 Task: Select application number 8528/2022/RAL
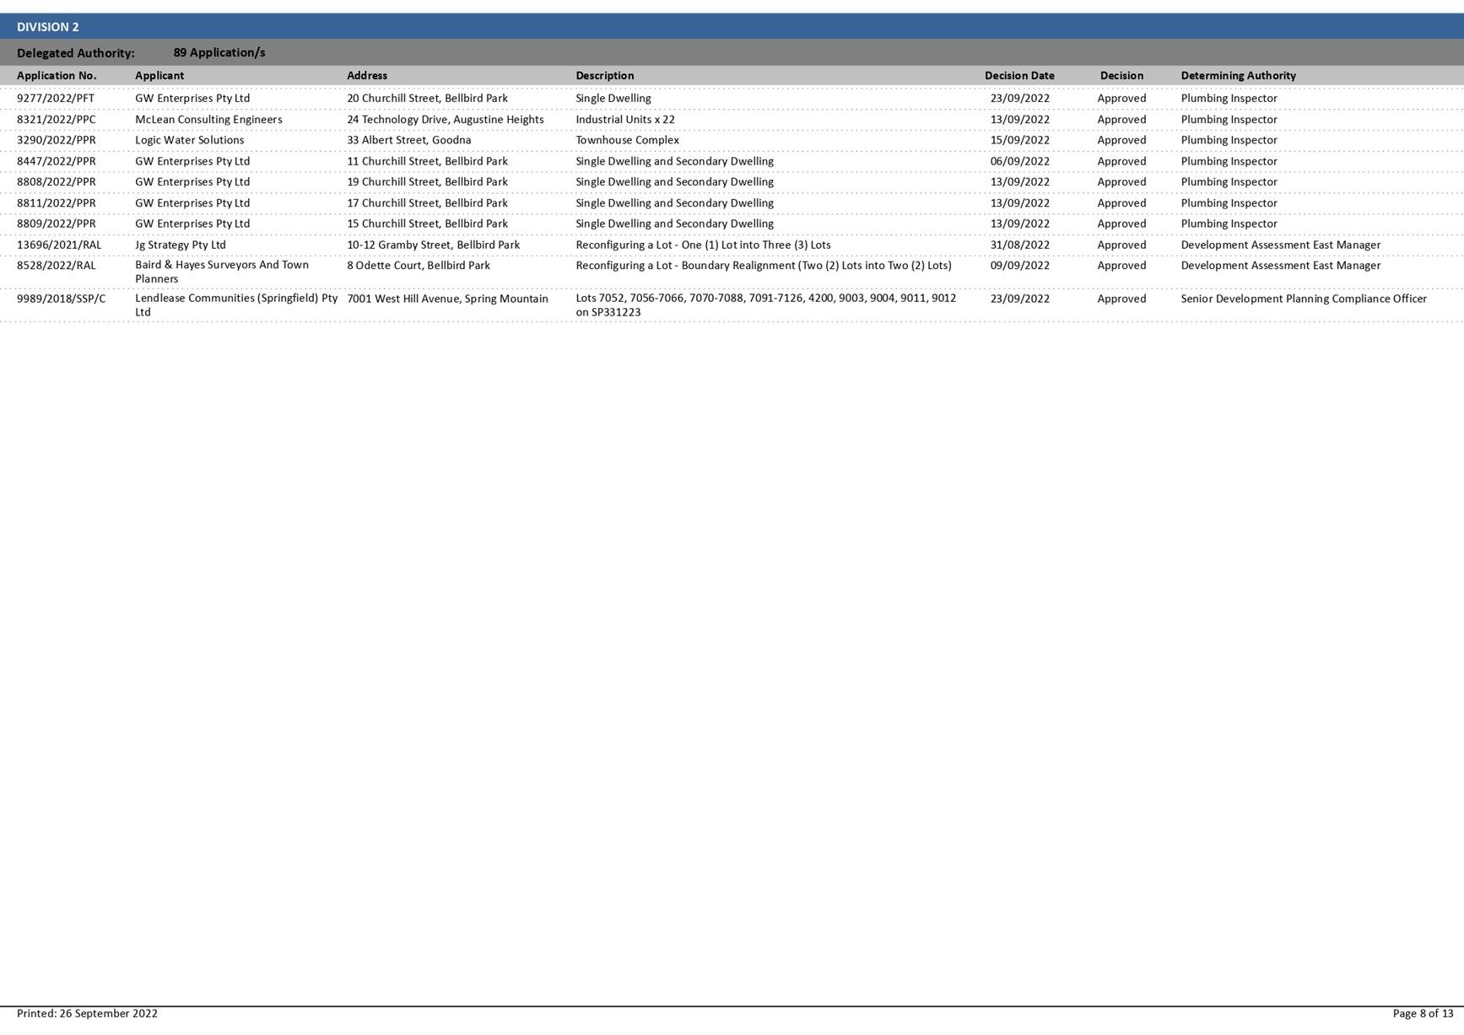pos(57,266)
